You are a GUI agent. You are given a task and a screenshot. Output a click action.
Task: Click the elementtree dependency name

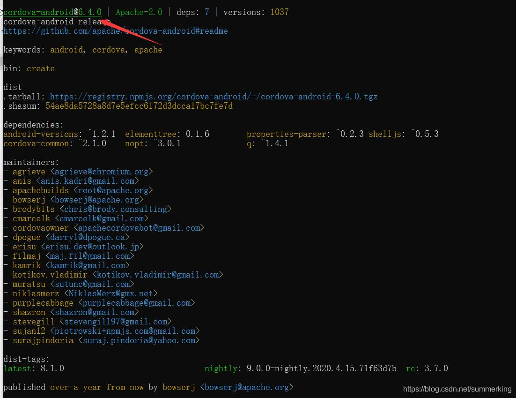[x=151, y=134]
